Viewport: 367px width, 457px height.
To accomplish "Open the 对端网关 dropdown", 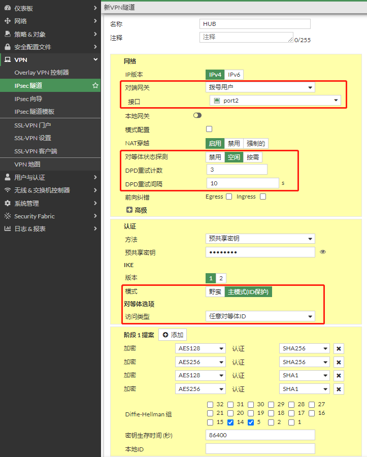I will pos(260,87).
